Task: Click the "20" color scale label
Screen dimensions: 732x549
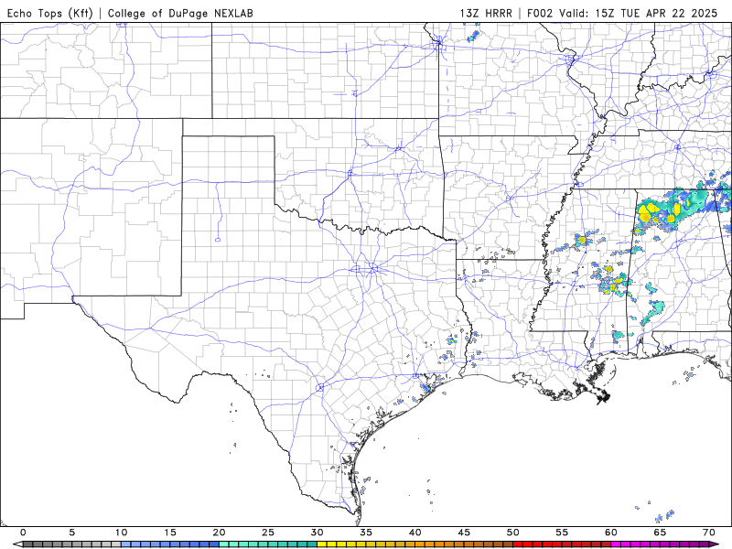Action: pos(220,533)
